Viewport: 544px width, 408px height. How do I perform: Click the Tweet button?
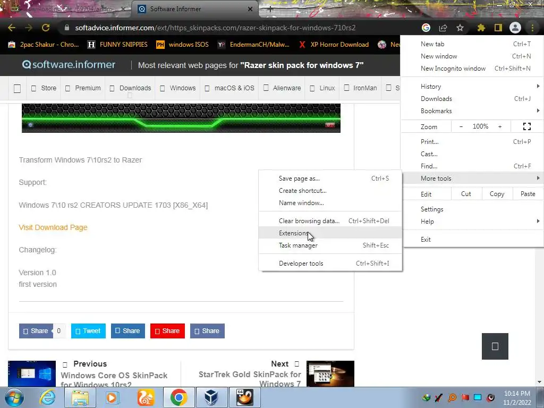(88, 331)
